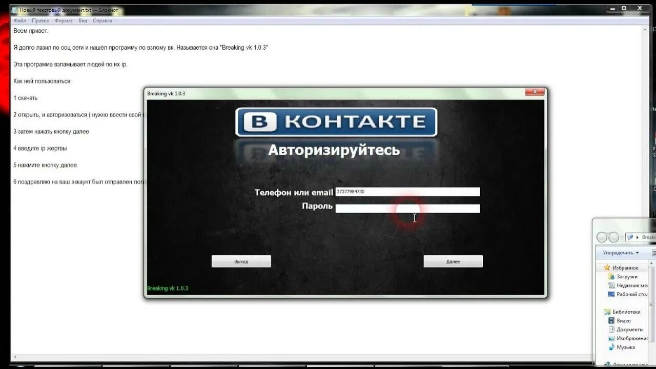
Task: Open Загрузки folder in Explorer sidebar
Action: pyautogui.click(x=627, y=276)
